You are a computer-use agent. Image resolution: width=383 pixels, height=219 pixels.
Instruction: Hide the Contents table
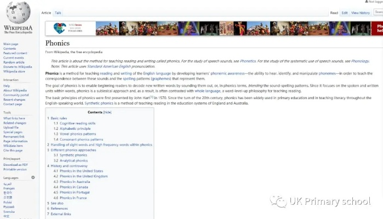click(x=107, y=112)
